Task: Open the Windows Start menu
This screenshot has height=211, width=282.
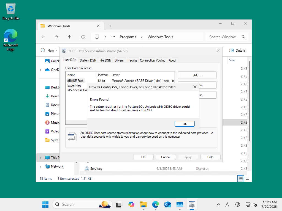Action: click(x=45, y=204)
